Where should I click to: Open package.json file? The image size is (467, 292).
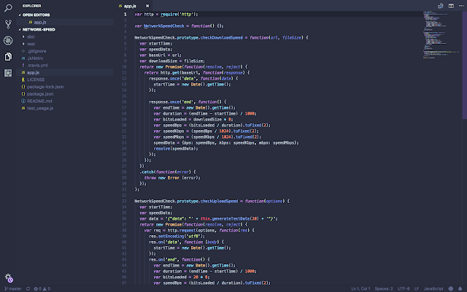[x=65, y=94]
